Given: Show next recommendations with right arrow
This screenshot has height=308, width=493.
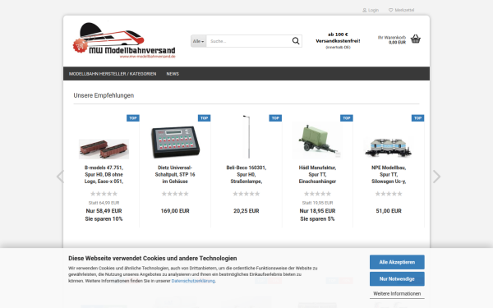Looking at the screenshot, I should pos(436,177).
